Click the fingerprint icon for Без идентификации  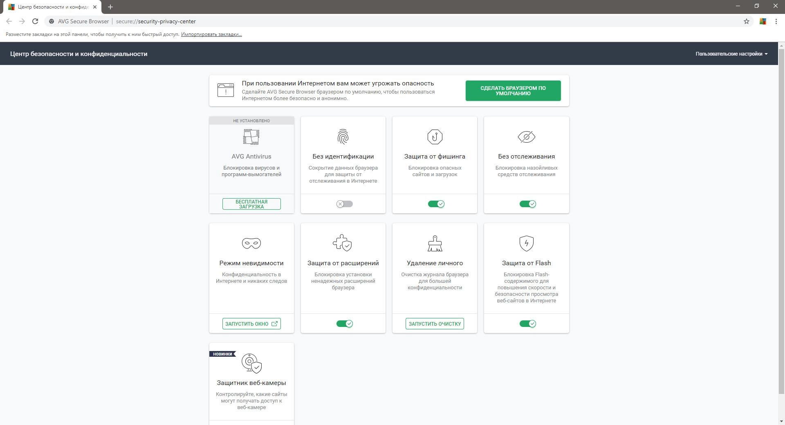[x=343, y=137]
